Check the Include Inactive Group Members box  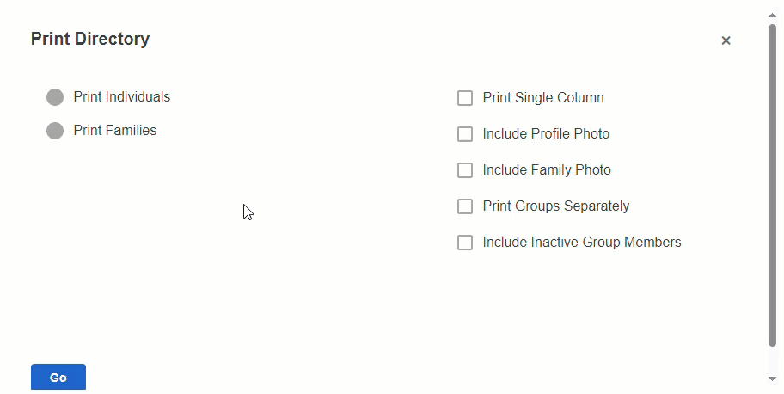pos(465,243)
